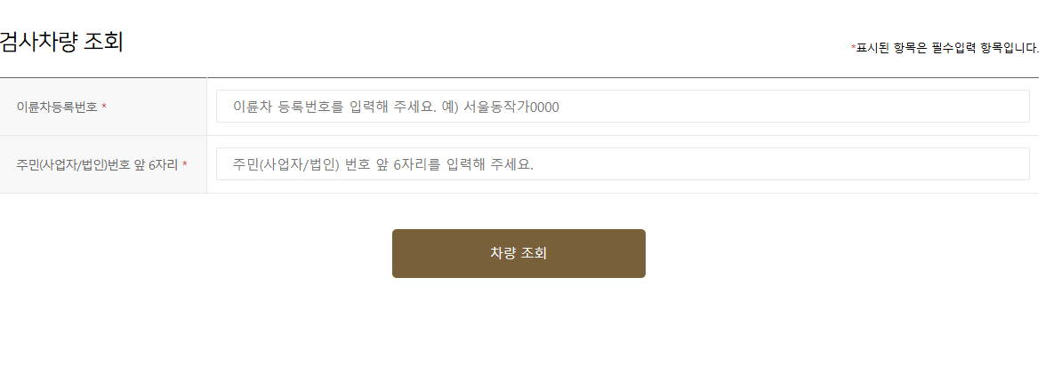The height and width of the screenshot is (389, 1045).
Task: Click the 이륜차 등록번호를 입력해 주세요 placeholder text
Action: pos(334,107)
